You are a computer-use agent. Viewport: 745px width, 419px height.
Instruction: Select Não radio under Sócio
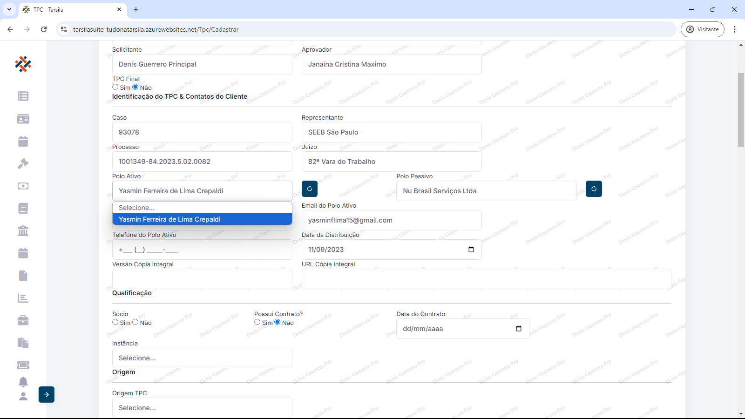coord(135,322)
